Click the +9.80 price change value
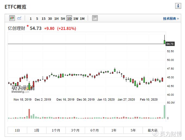This screenshot has width=185, height=140. (49, 29)
